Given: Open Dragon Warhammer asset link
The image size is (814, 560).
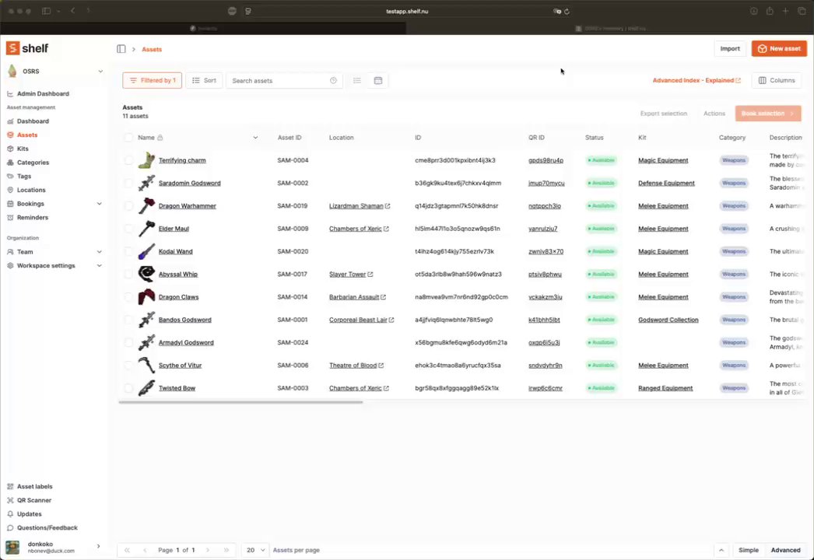Looking at the screenshot, I should [188, 206].
